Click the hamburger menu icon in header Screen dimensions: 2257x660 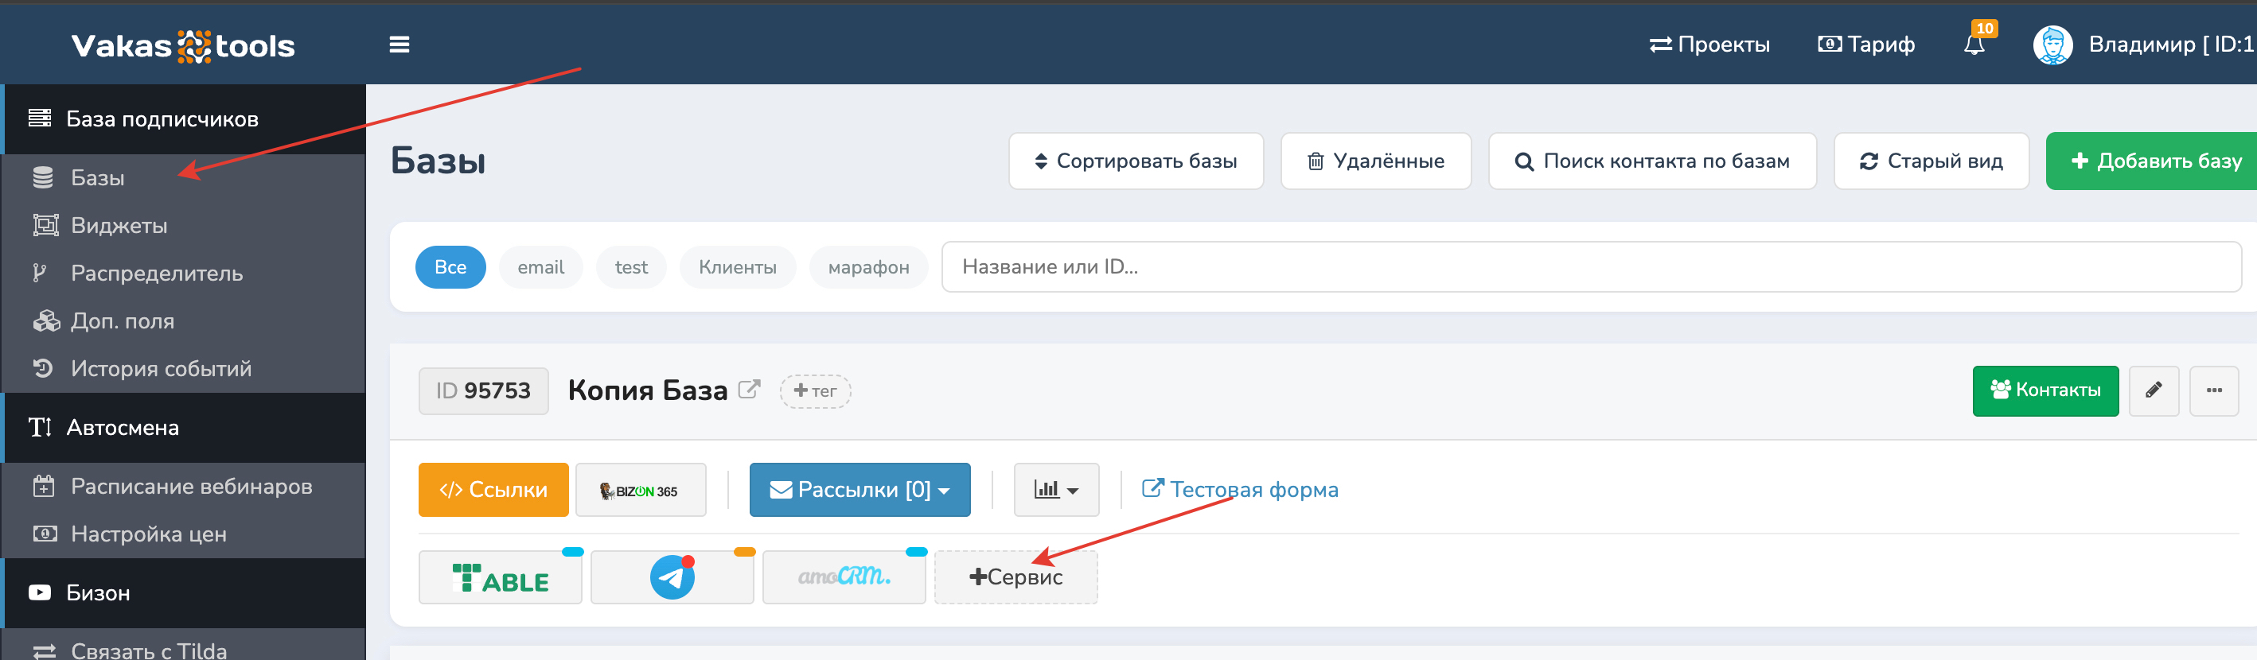coord(399,45)
